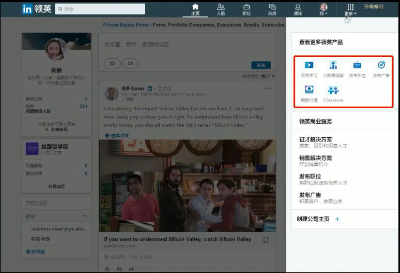Collapse the 群组 groups section chevron
Viewport: 400px width, 273px height.
pos(85,216)
